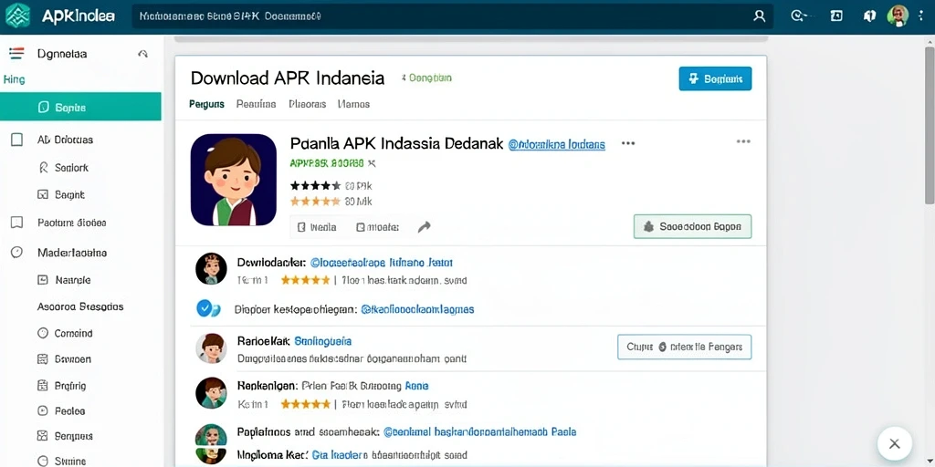Open RarioeKark reviewer avatar
This screenshot has width=935, height=467.
[x=211, y=348]
